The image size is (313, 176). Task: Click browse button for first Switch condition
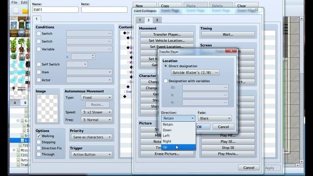point(109,34)
